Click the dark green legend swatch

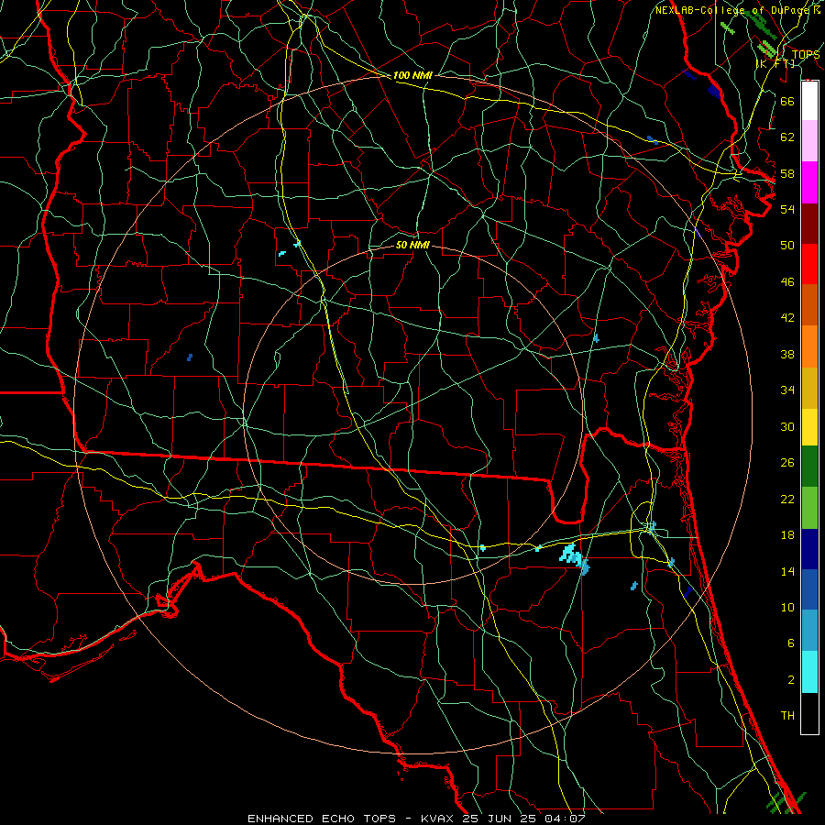coord(809,467)
